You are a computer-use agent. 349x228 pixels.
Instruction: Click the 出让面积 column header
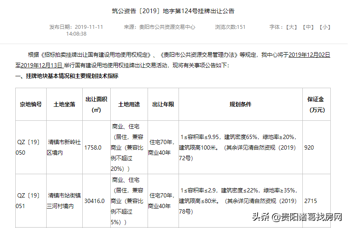pos(96,104)
